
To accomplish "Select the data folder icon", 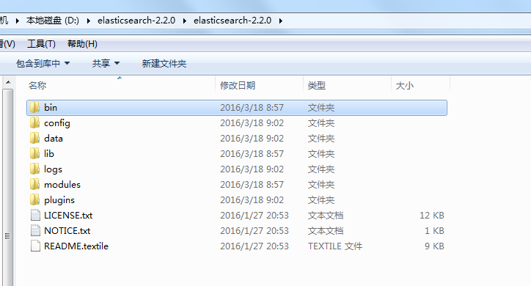I will pos(34,139).
